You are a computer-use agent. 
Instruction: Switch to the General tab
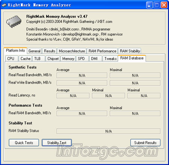click(x=35, y=51)
